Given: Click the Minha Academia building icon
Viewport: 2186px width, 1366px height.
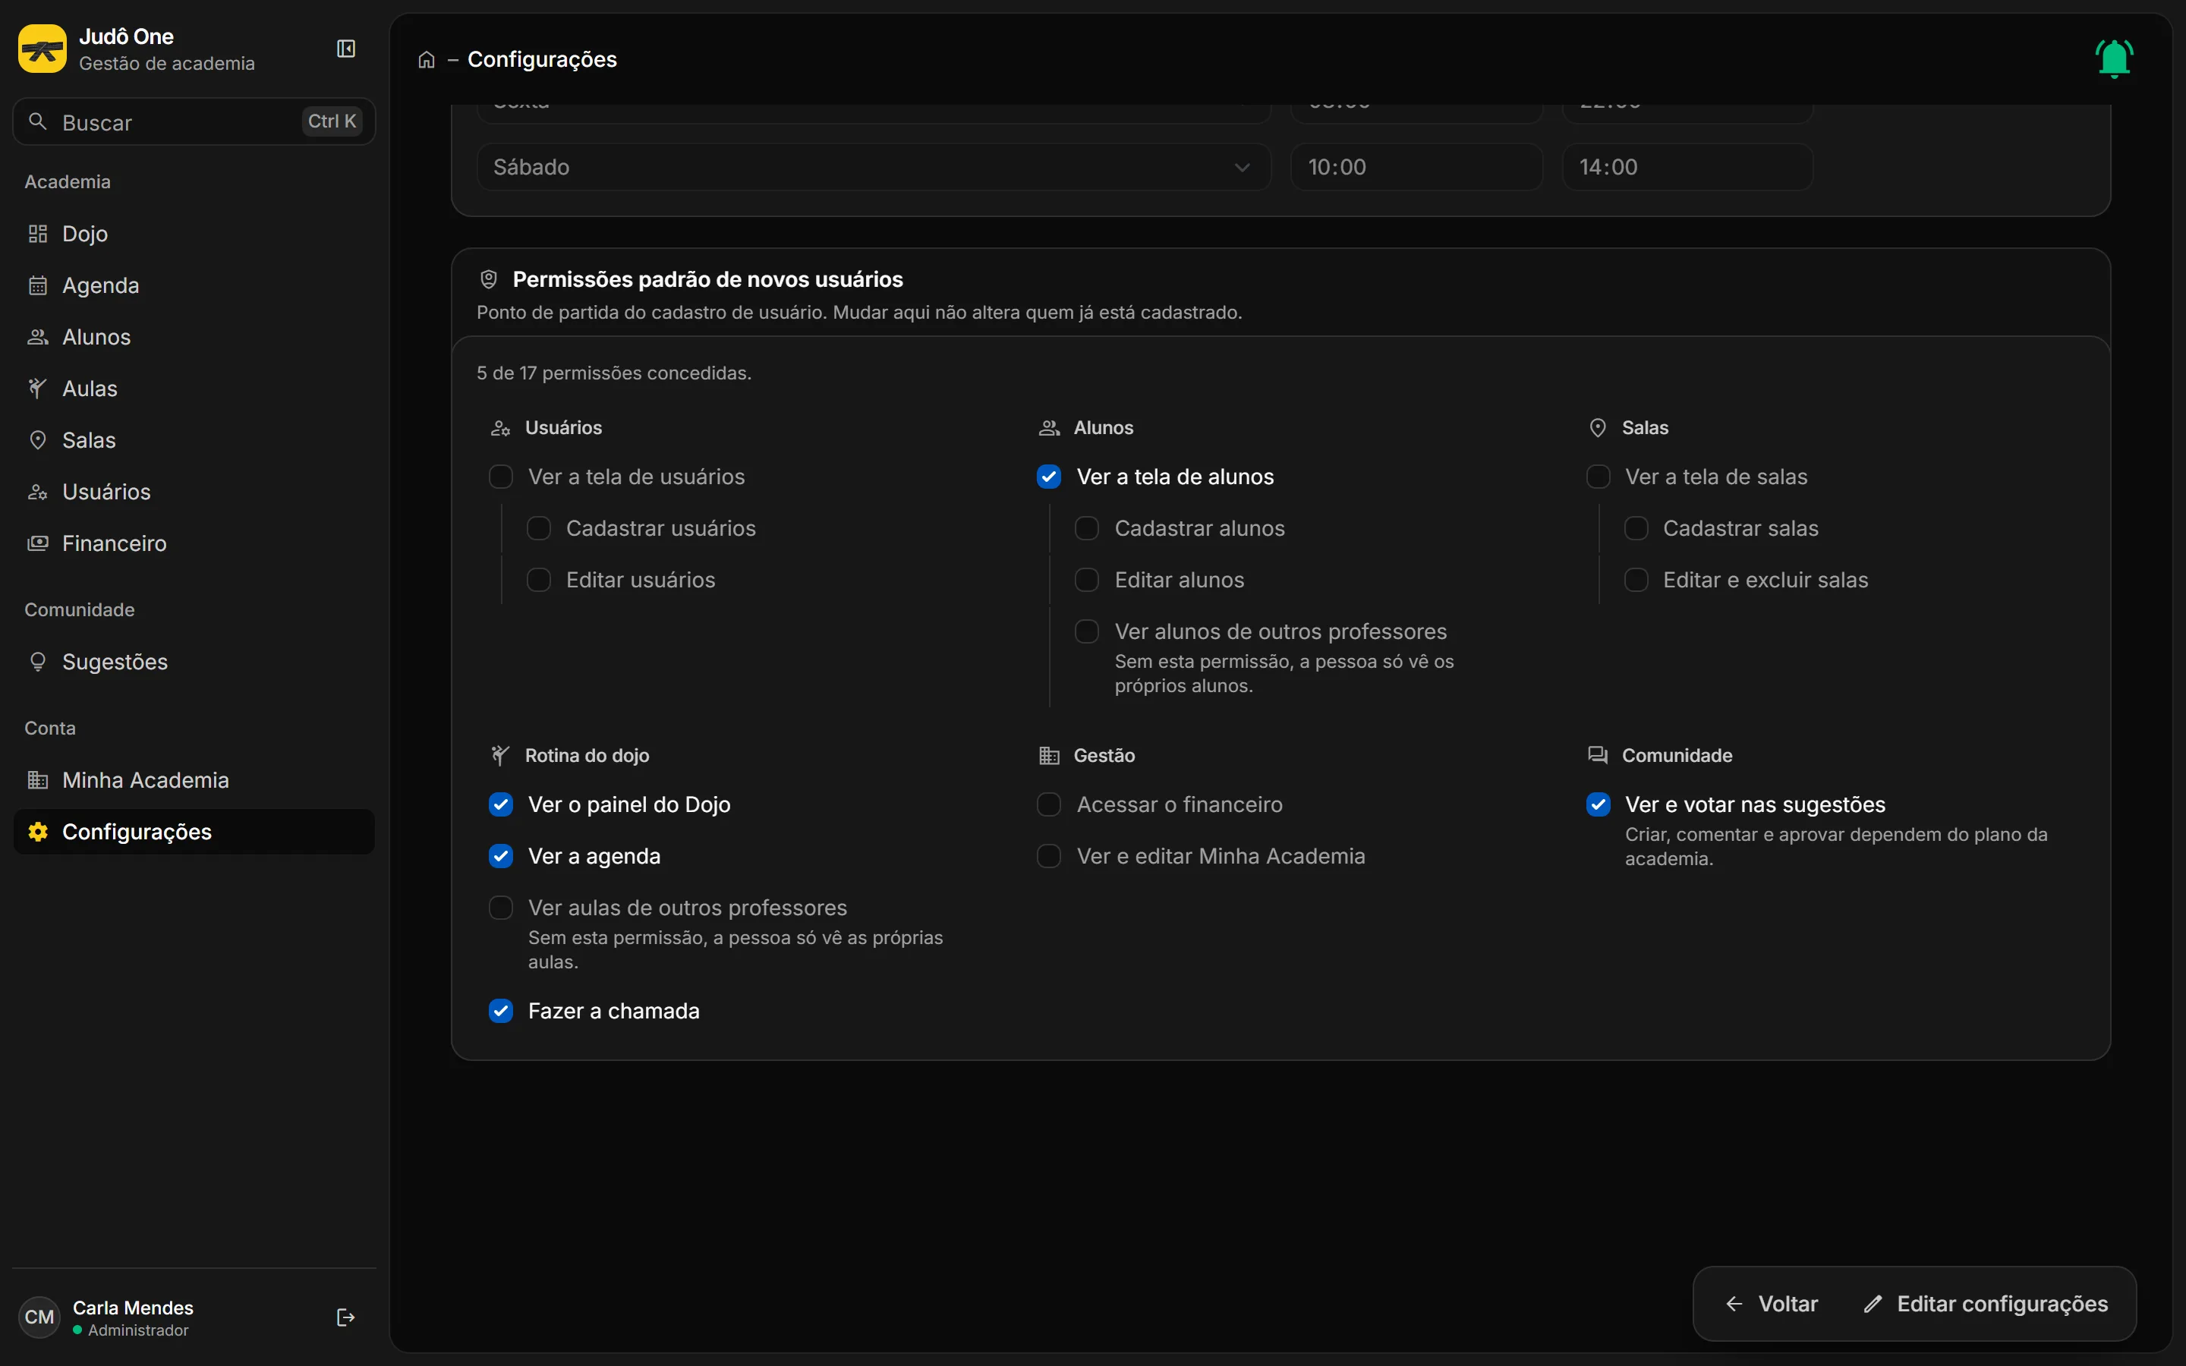Looking at the screenshot, I should [38, 781].
